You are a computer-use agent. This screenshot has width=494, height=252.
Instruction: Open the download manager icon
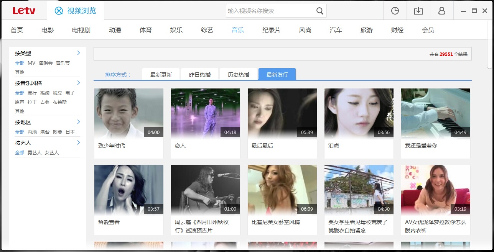pyautogui.click(x=418, y=11)
